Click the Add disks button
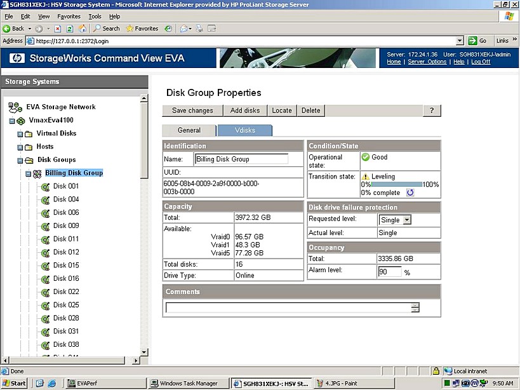The width and height of the screenshot is (520, 390). tap(245, 111)
